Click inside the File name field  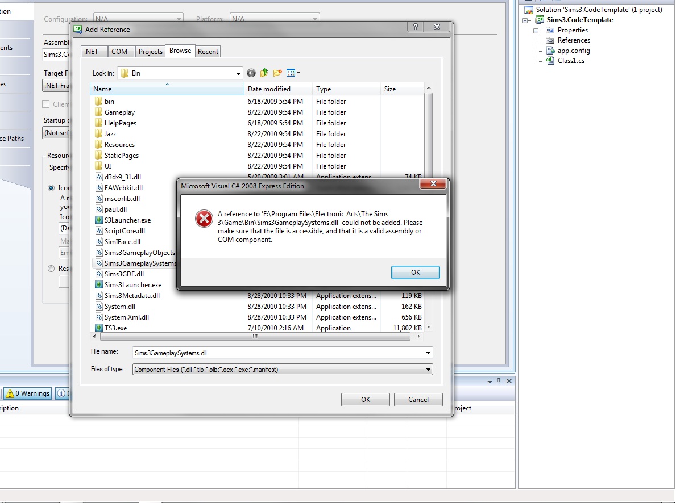[x=256, y=352]
